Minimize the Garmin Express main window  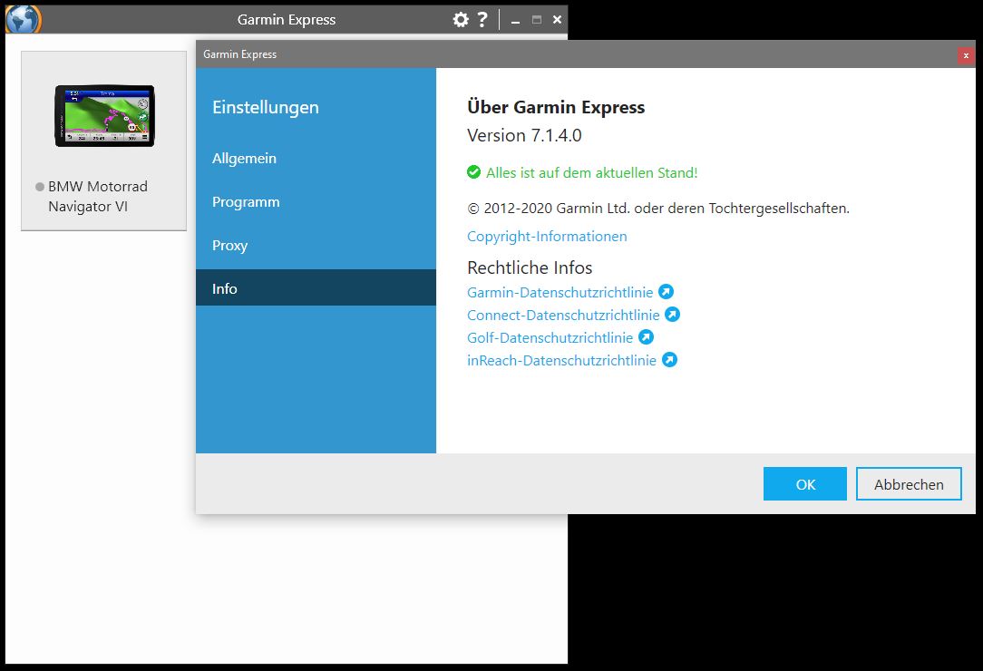[x=514, y=20]
